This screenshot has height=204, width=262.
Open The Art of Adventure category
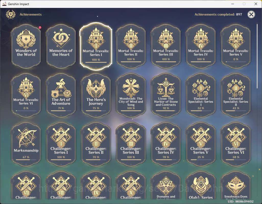(61, 95)
